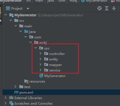Expand External Libraries node
This screenshot has height=106, width=120.
click(6, 98)
